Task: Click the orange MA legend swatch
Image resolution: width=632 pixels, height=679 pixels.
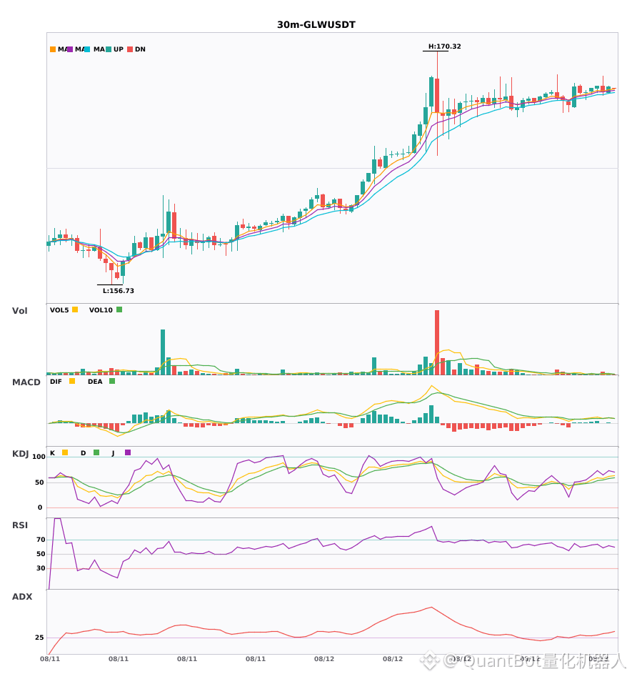Action: pyautogui.click(x=53, y=49)
